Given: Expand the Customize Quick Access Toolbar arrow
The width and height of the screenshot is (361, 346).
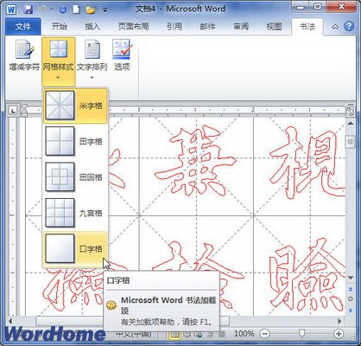Looking at the screenshot, I should (105, 10).
